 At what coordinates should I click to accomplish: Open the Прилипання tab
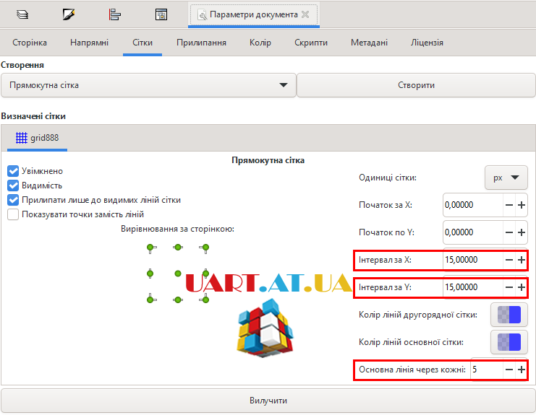click(x=201, y=43)
